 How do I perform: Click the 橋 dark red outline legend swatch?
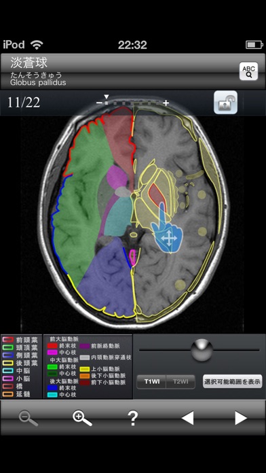click(7, 386)
